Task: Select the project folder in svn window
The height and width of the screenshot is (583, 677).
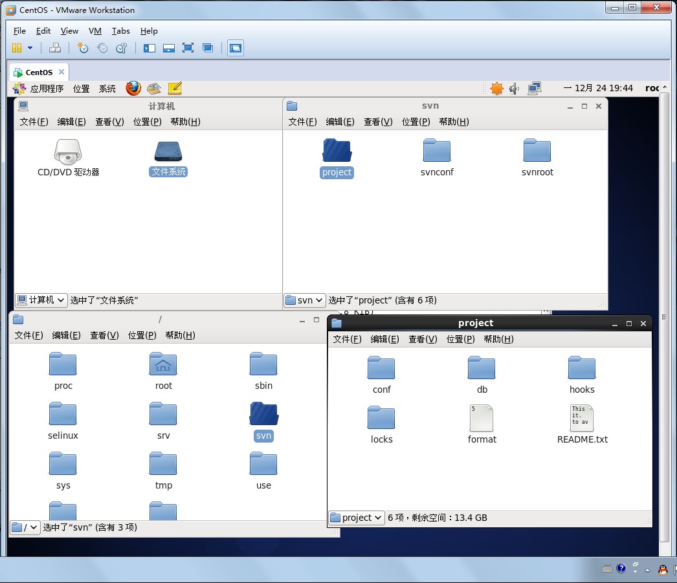Action: (337, 159)
